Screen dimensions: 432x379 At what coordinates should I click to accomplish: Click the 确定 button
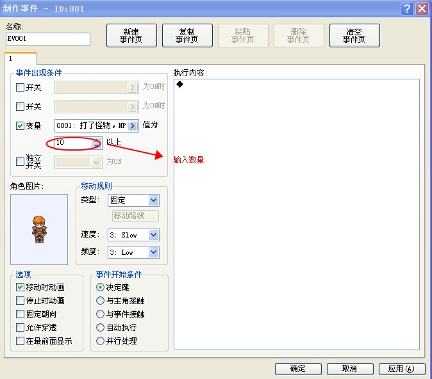[x=298, y=369]
